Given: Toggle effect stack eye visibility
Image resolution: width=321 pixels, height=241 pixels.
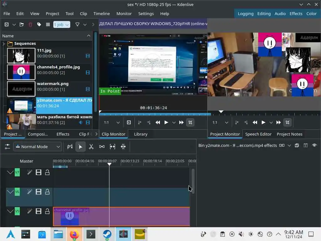Looking at the screenshot, I should point(314,145).
